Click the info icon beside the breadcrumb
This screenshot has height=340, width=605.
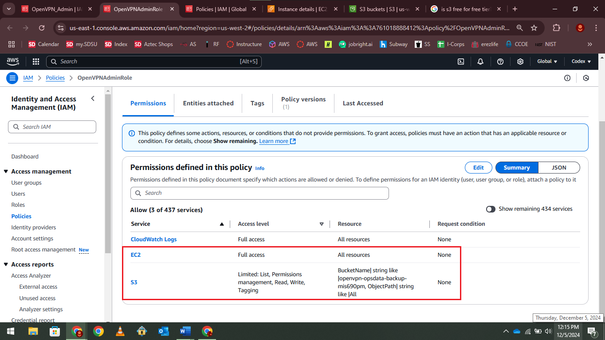click(567, 78)
